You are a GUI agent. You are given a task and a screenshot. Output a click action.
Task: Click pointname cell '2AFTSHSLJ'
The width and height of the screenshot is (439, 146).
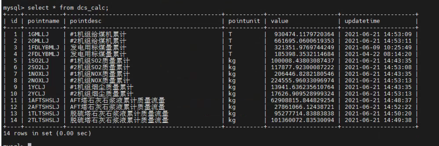44,107
